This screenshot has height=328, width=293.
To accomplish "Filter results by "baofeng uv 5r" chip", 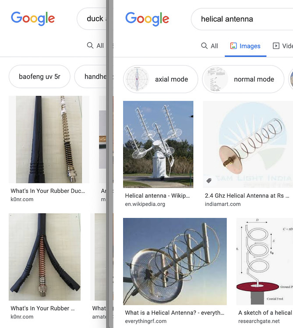I will [x=39, y=77].
